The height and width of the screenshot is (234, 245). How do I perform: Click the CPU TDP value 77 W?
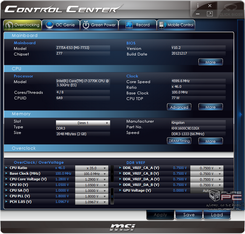point(198,98)
